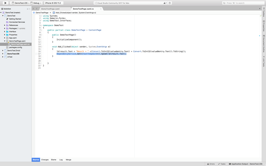This screenshot has width=266, height=166.
Task: Expand the References folder
Action: click(5, 25)
